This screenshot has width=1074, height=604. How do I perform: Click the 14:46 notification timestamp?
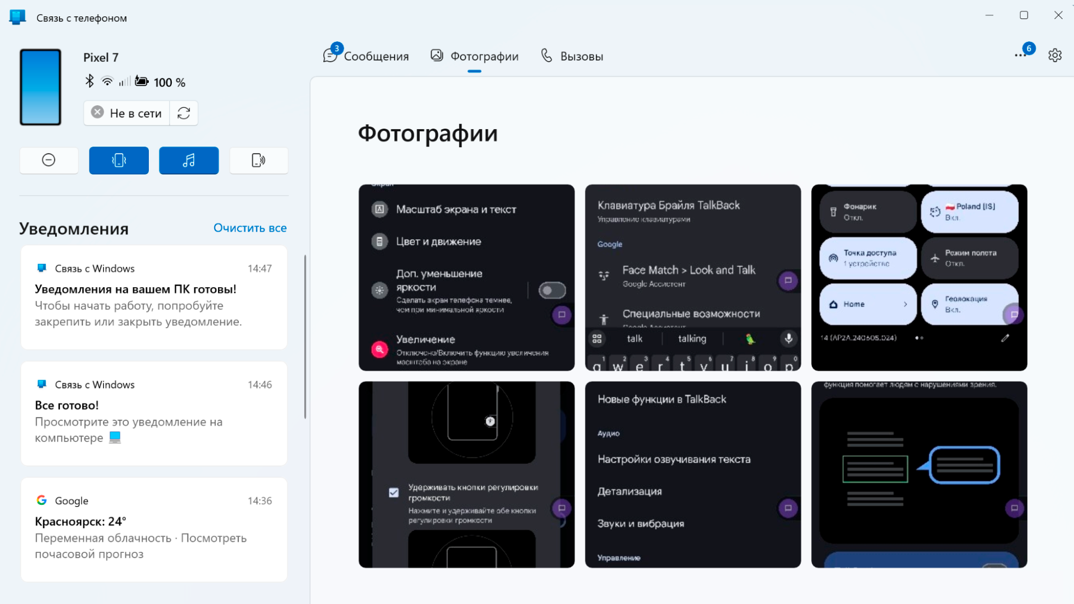point(260,384)
